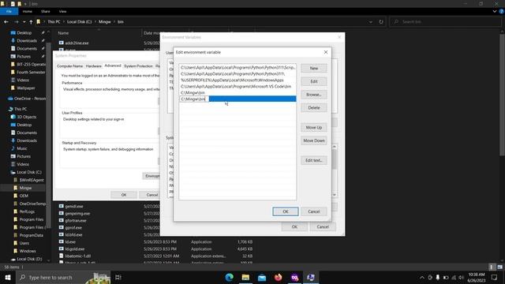Select addr2line.exe file
The image size is (505, 284).
pos(77,43)
